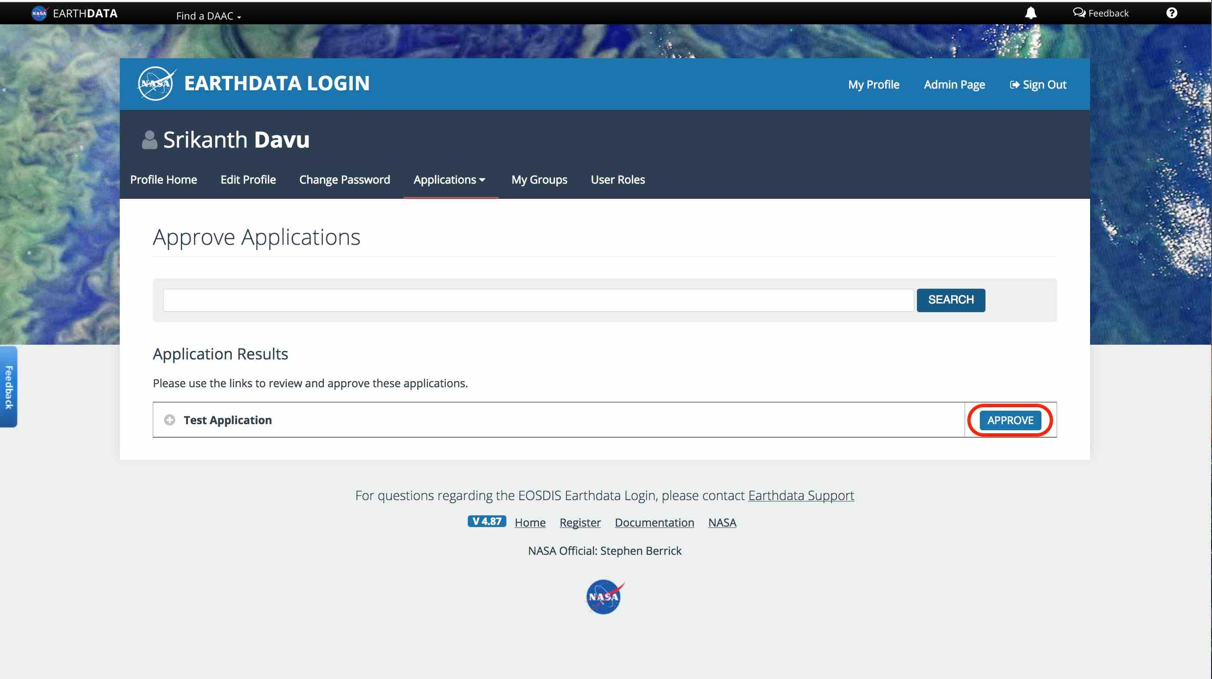Click the EARTHDATA text in top bar
Screen dimensions: 1212x679
point(85,13)
